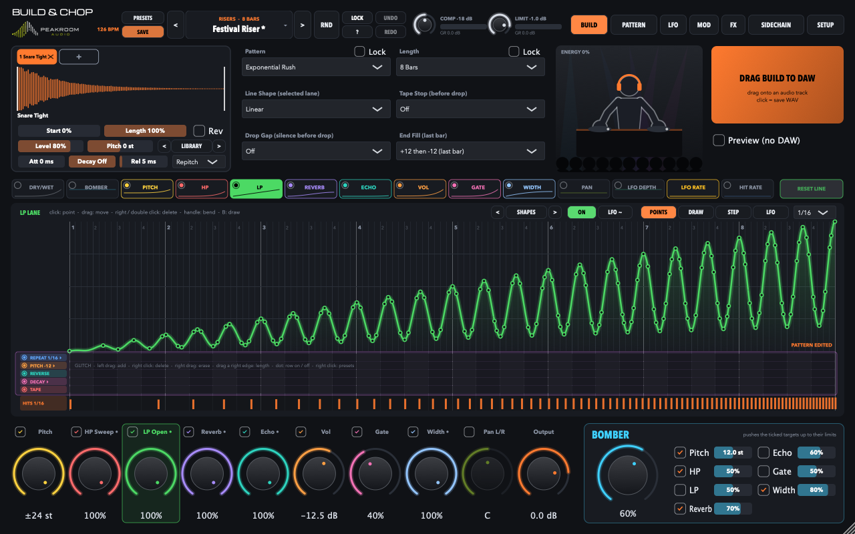
Task: Go to the previous preset with the left arrow
Action: coord(175,25)
